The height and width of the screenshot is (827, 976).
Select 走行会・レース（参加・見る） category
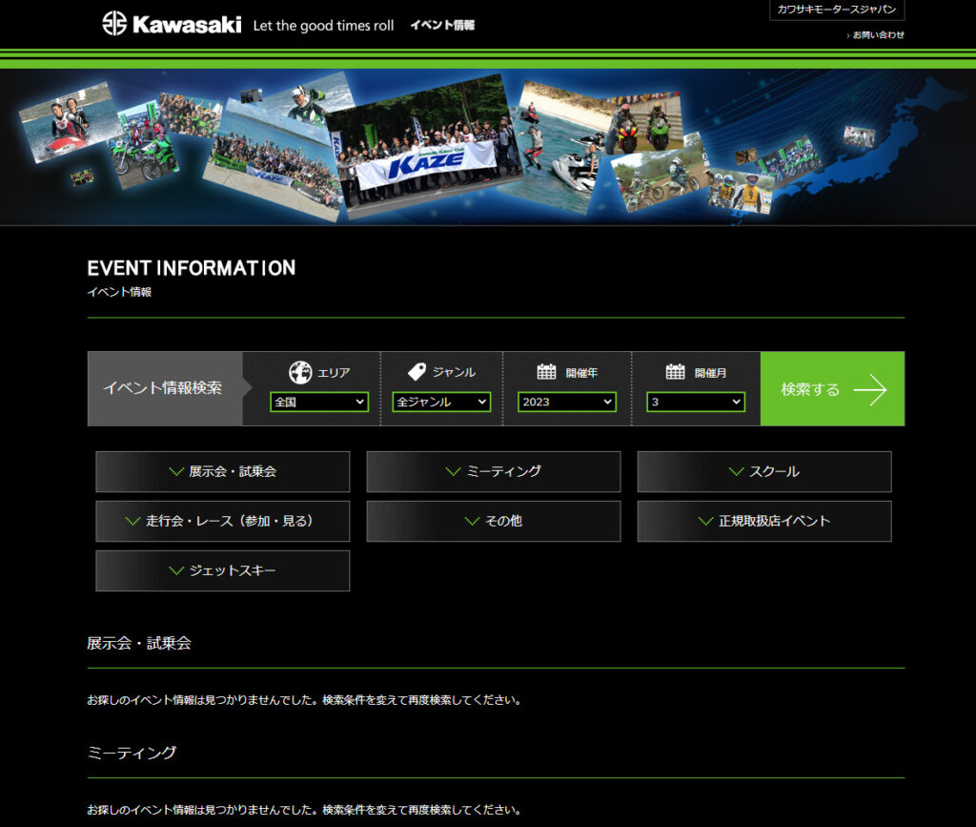222,521
